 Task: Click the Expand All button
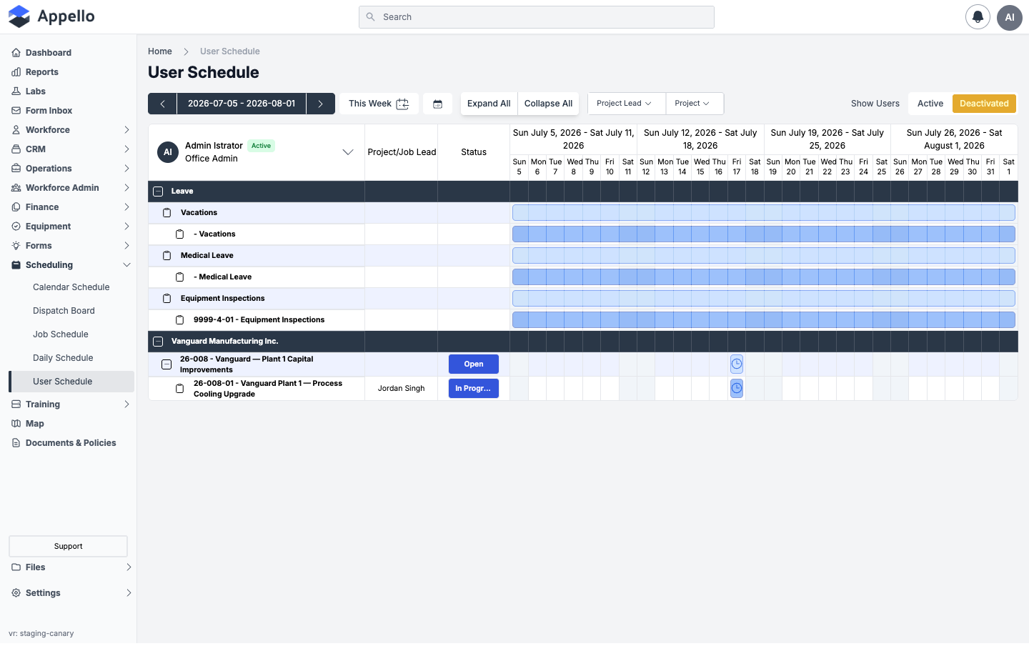489,104
